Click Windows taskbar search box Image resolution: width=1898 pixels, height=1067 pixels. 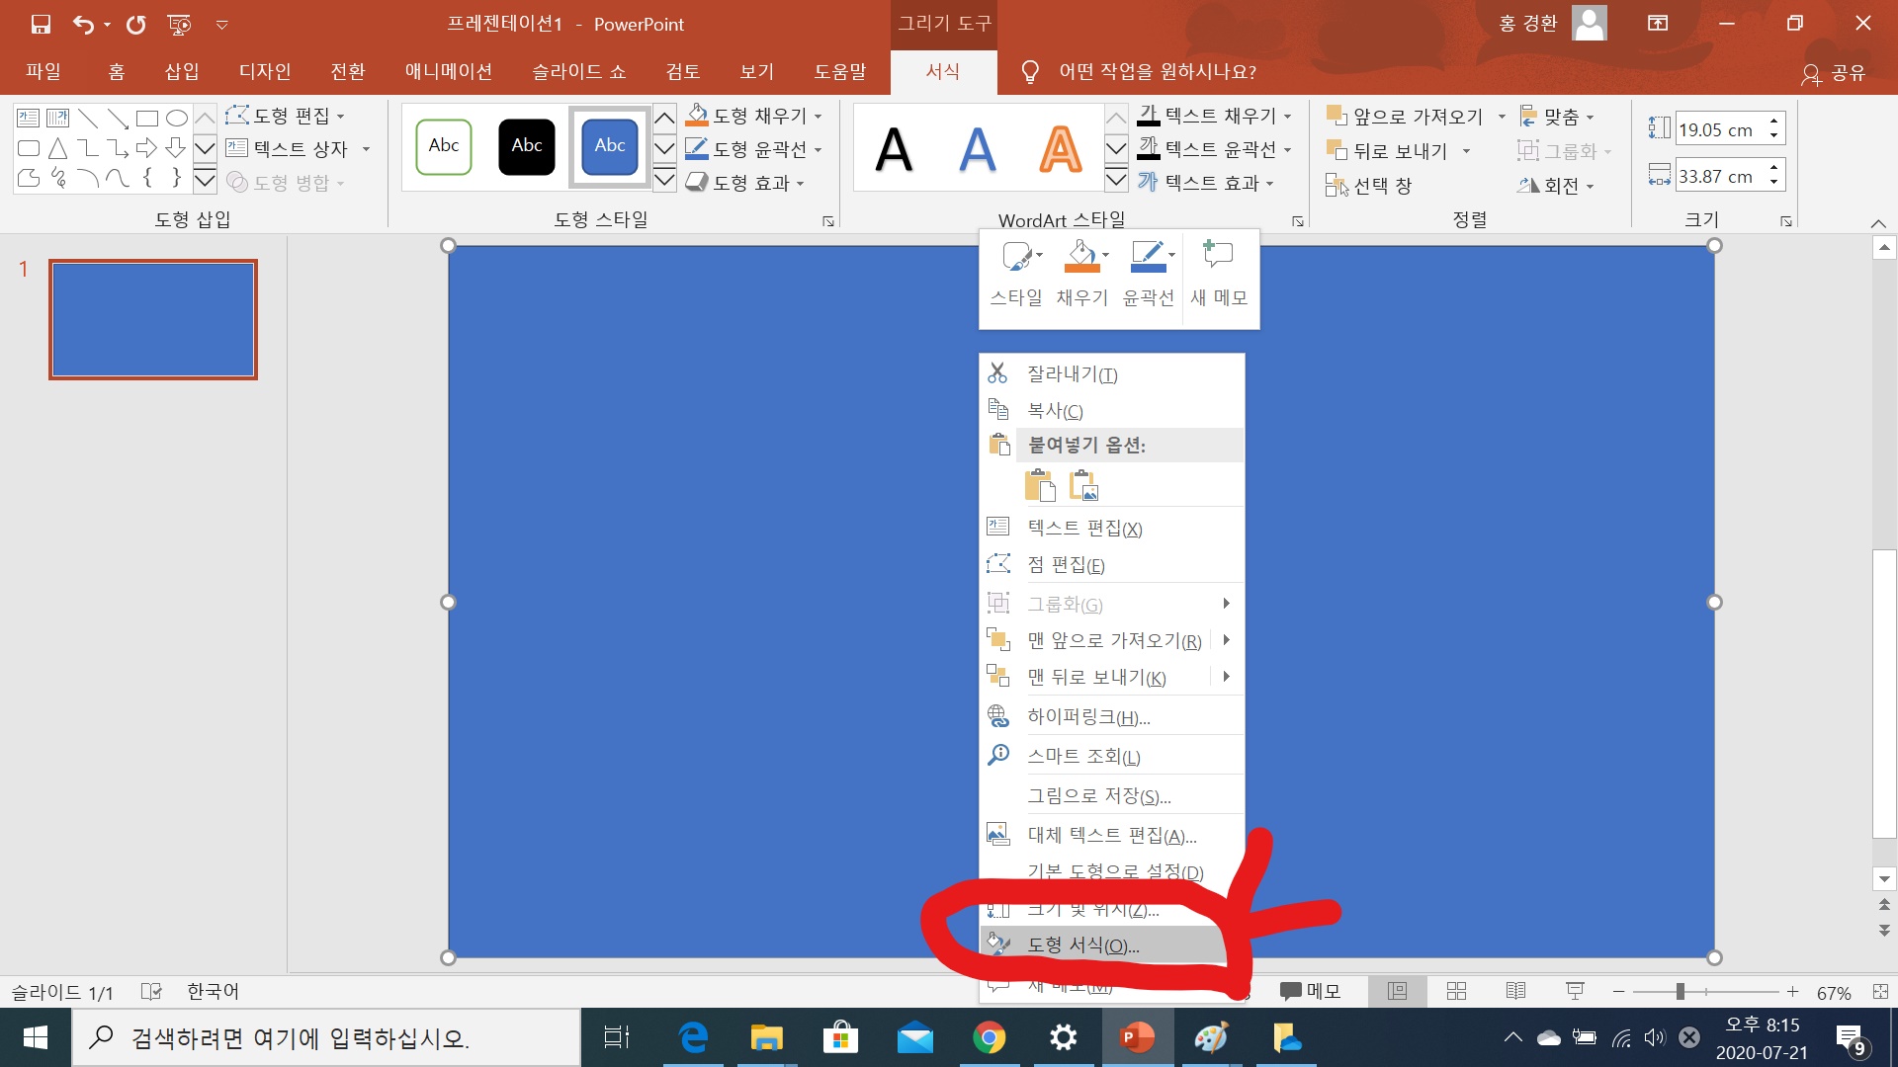326,1037
